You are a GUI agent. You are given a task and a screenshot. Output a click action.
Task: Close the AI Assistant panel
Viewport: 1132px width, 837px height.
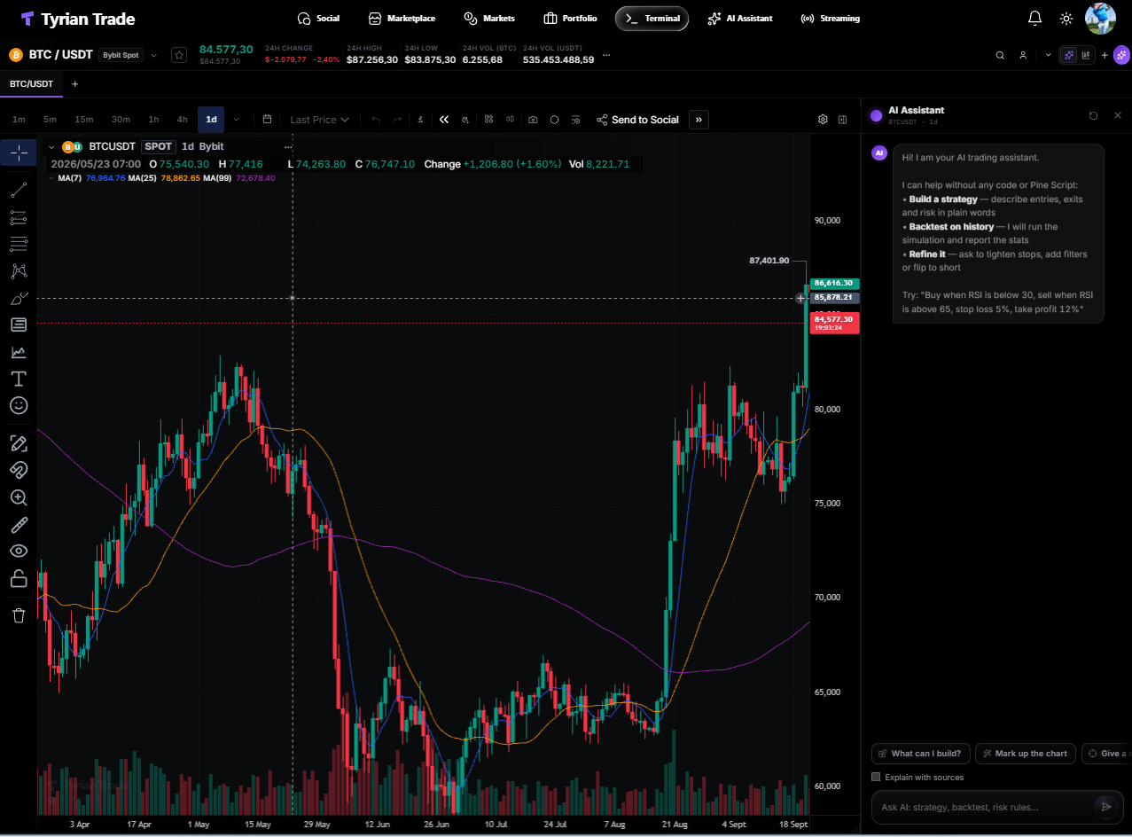point(1117,115)
